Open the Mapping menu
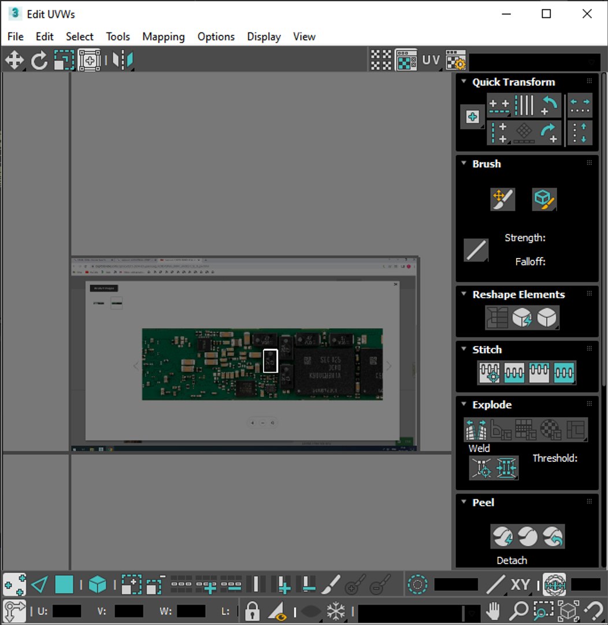 [164, 36]
